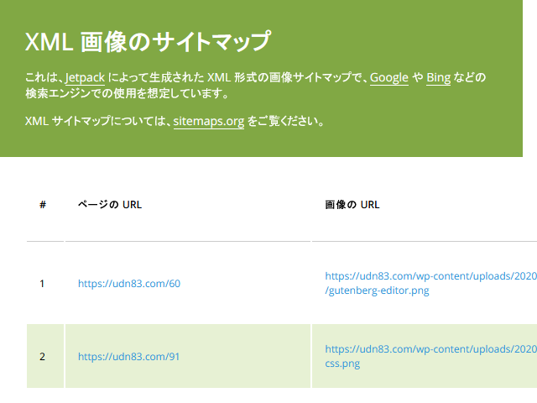This screenshot has width=537, height=403.
Task: Select row number 1 cell
Action: click(45, 284)
